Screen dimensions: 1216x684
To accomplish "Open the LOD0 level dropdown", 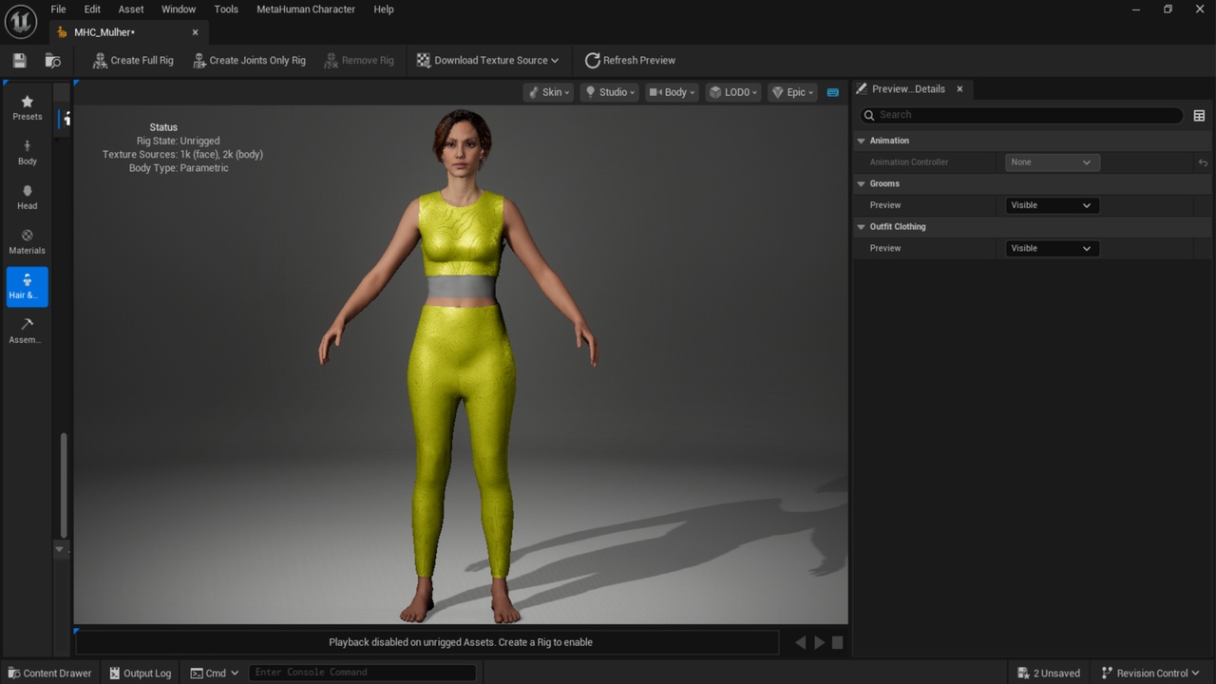I will click(733, 92).
